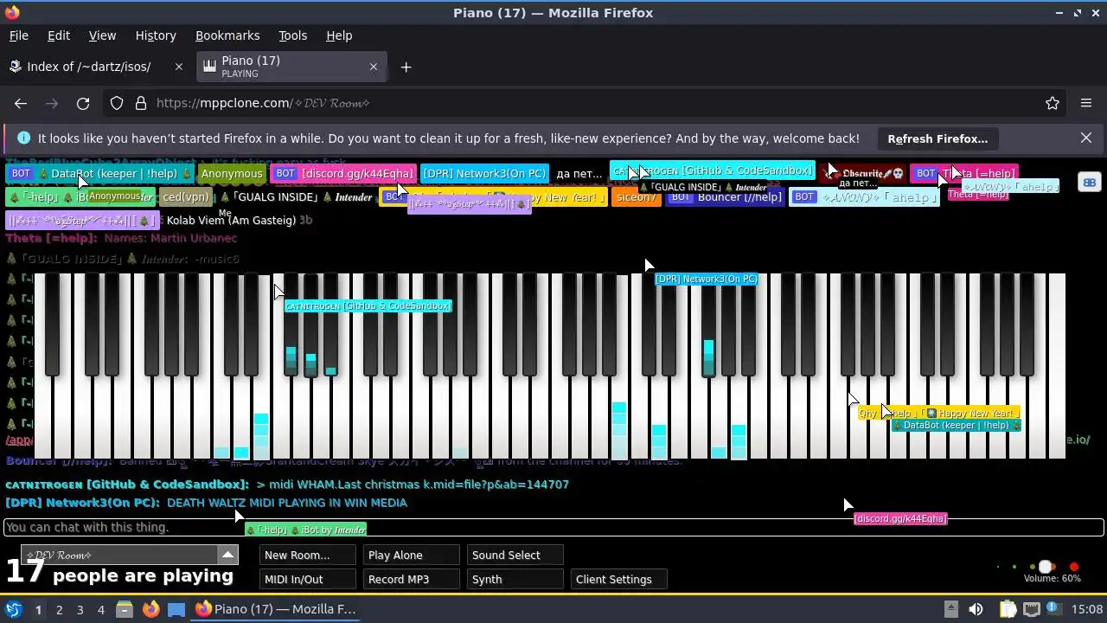Switch to virtual desktop 2
Screen dimensions: 1107x623
[x=59, y=609]
